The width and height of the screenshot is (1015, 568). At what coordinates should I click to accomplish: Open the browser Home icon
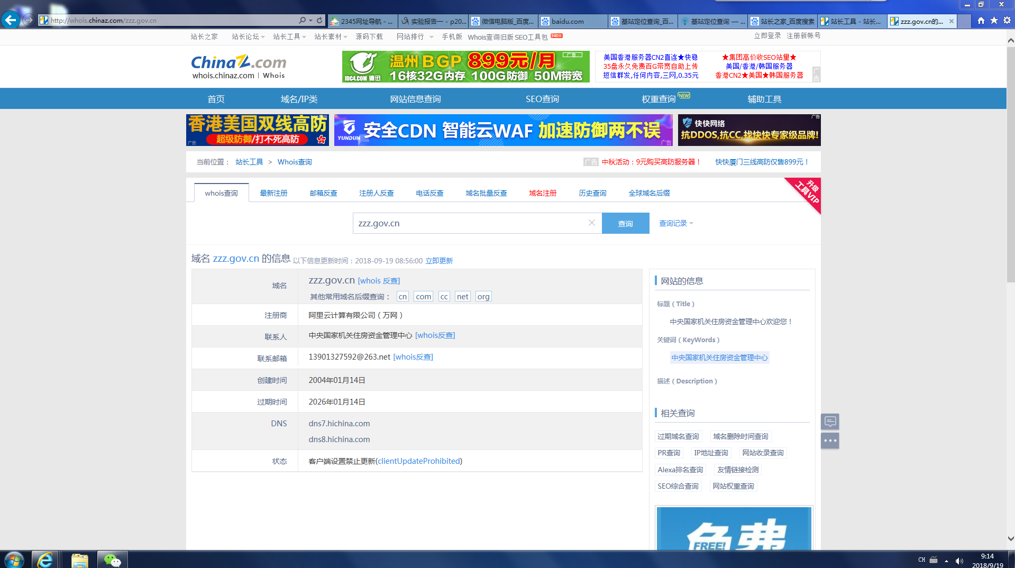tap(981, 21)
